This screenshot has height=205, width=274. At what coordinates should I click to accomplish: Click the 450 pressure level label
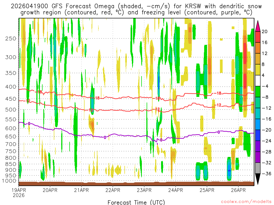click(x=11, y=99)
